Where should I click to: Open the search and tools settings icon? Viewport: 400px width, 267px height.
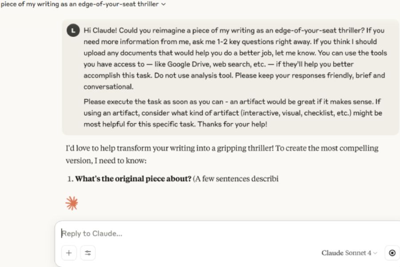pyautogui.click(x=88, y=253)
